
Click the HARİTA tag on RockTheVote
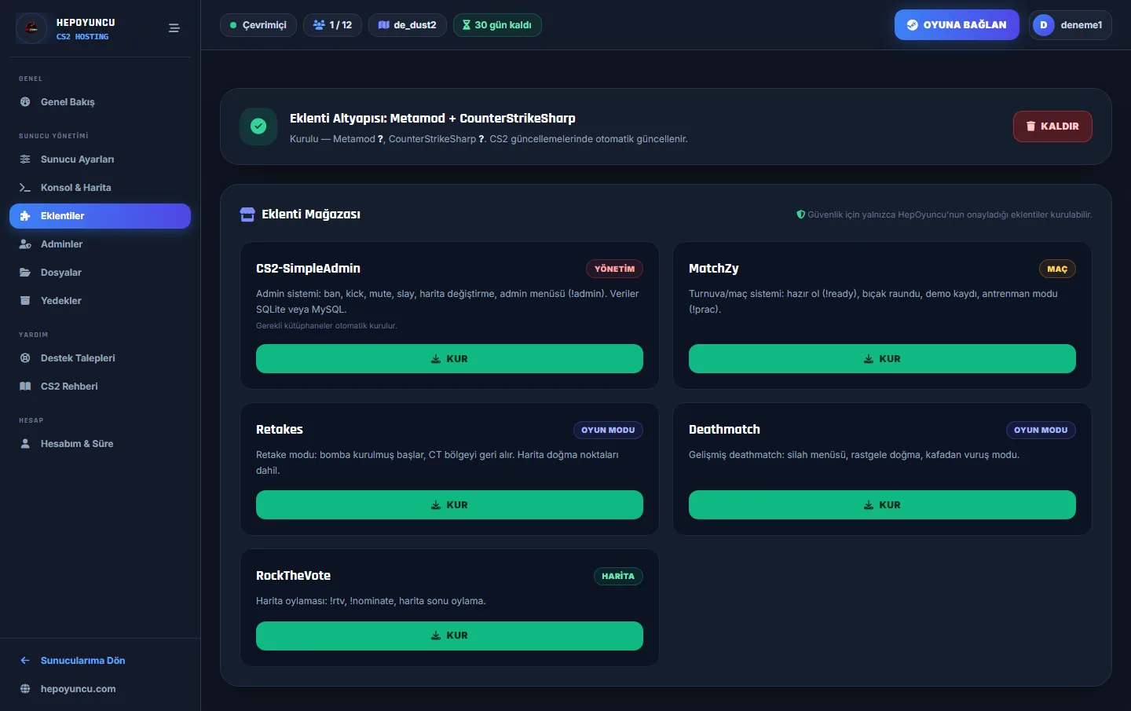click(618, 577)
